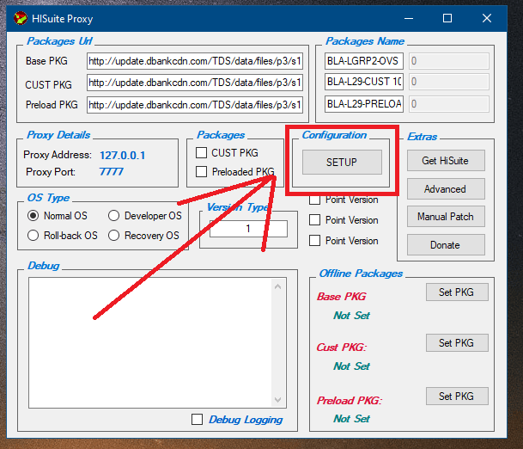Select the Recovery OS radio button
The image size is (523, 449).
point(113,235)
